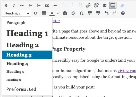The height and width of the screenshot is (97, 136).
Task: Apply blockquote formatting
Action: (x=47, y=6)
